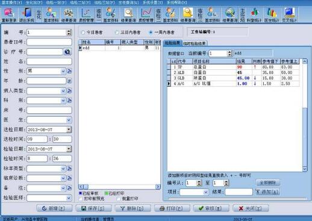Image resolution: width=312 pixels, height=221 pixels.
Task: Expand the 科别 dropdown
Action: 63,101
